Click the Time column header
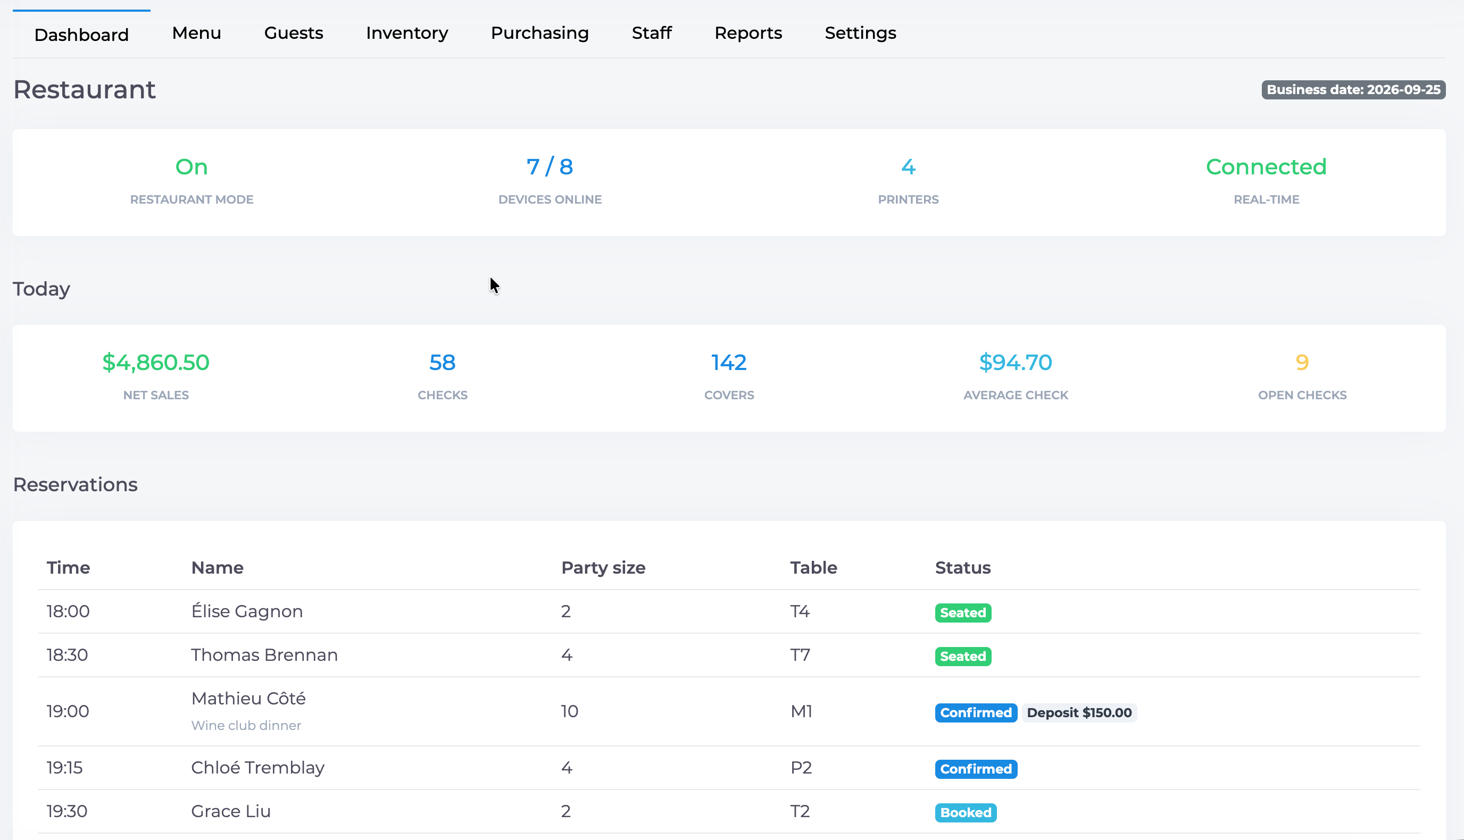This screenshot has width=1464, height=840. 68,568
